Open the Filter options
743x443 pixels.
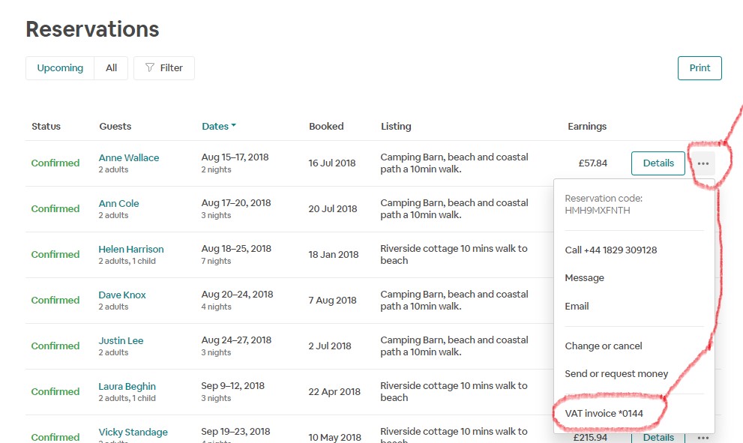click(164, 68)
